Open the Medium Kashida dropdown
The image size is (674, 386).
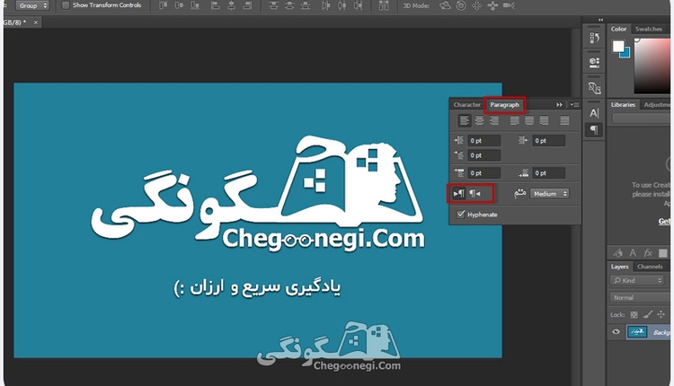(x=549, y=194)
